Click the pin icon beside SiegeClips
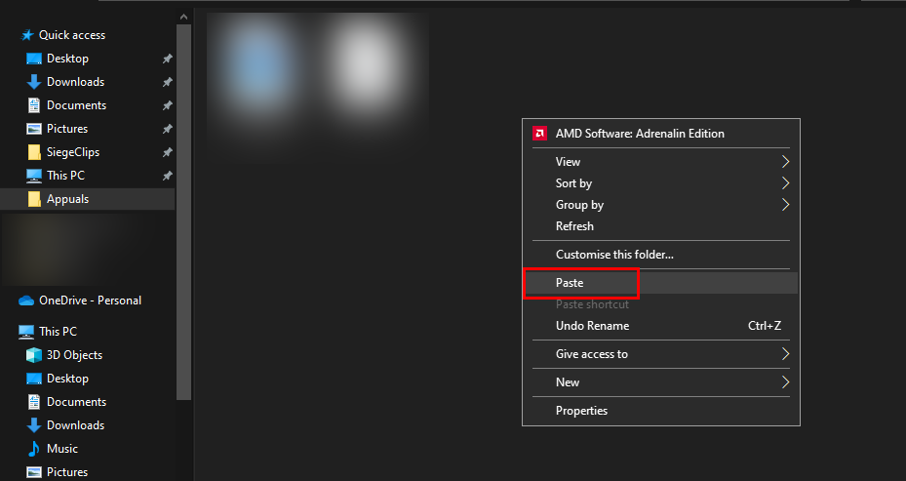The width and height of the screenshot is (906, 481). tap(167, 152)
